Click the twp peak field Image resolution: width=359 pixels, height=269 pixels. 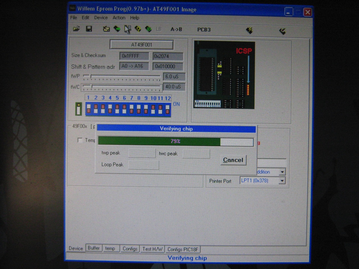(142, 153)
